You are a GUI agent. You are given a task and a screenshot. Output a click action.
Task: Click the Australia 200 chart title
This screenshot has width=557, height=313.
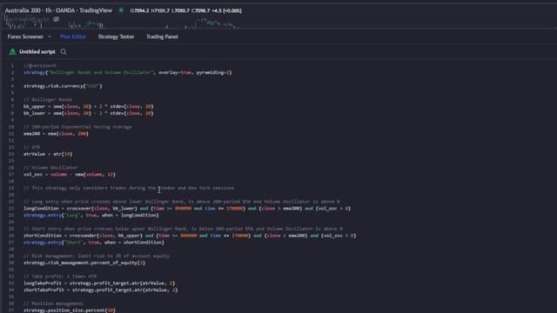pos(58,10)
